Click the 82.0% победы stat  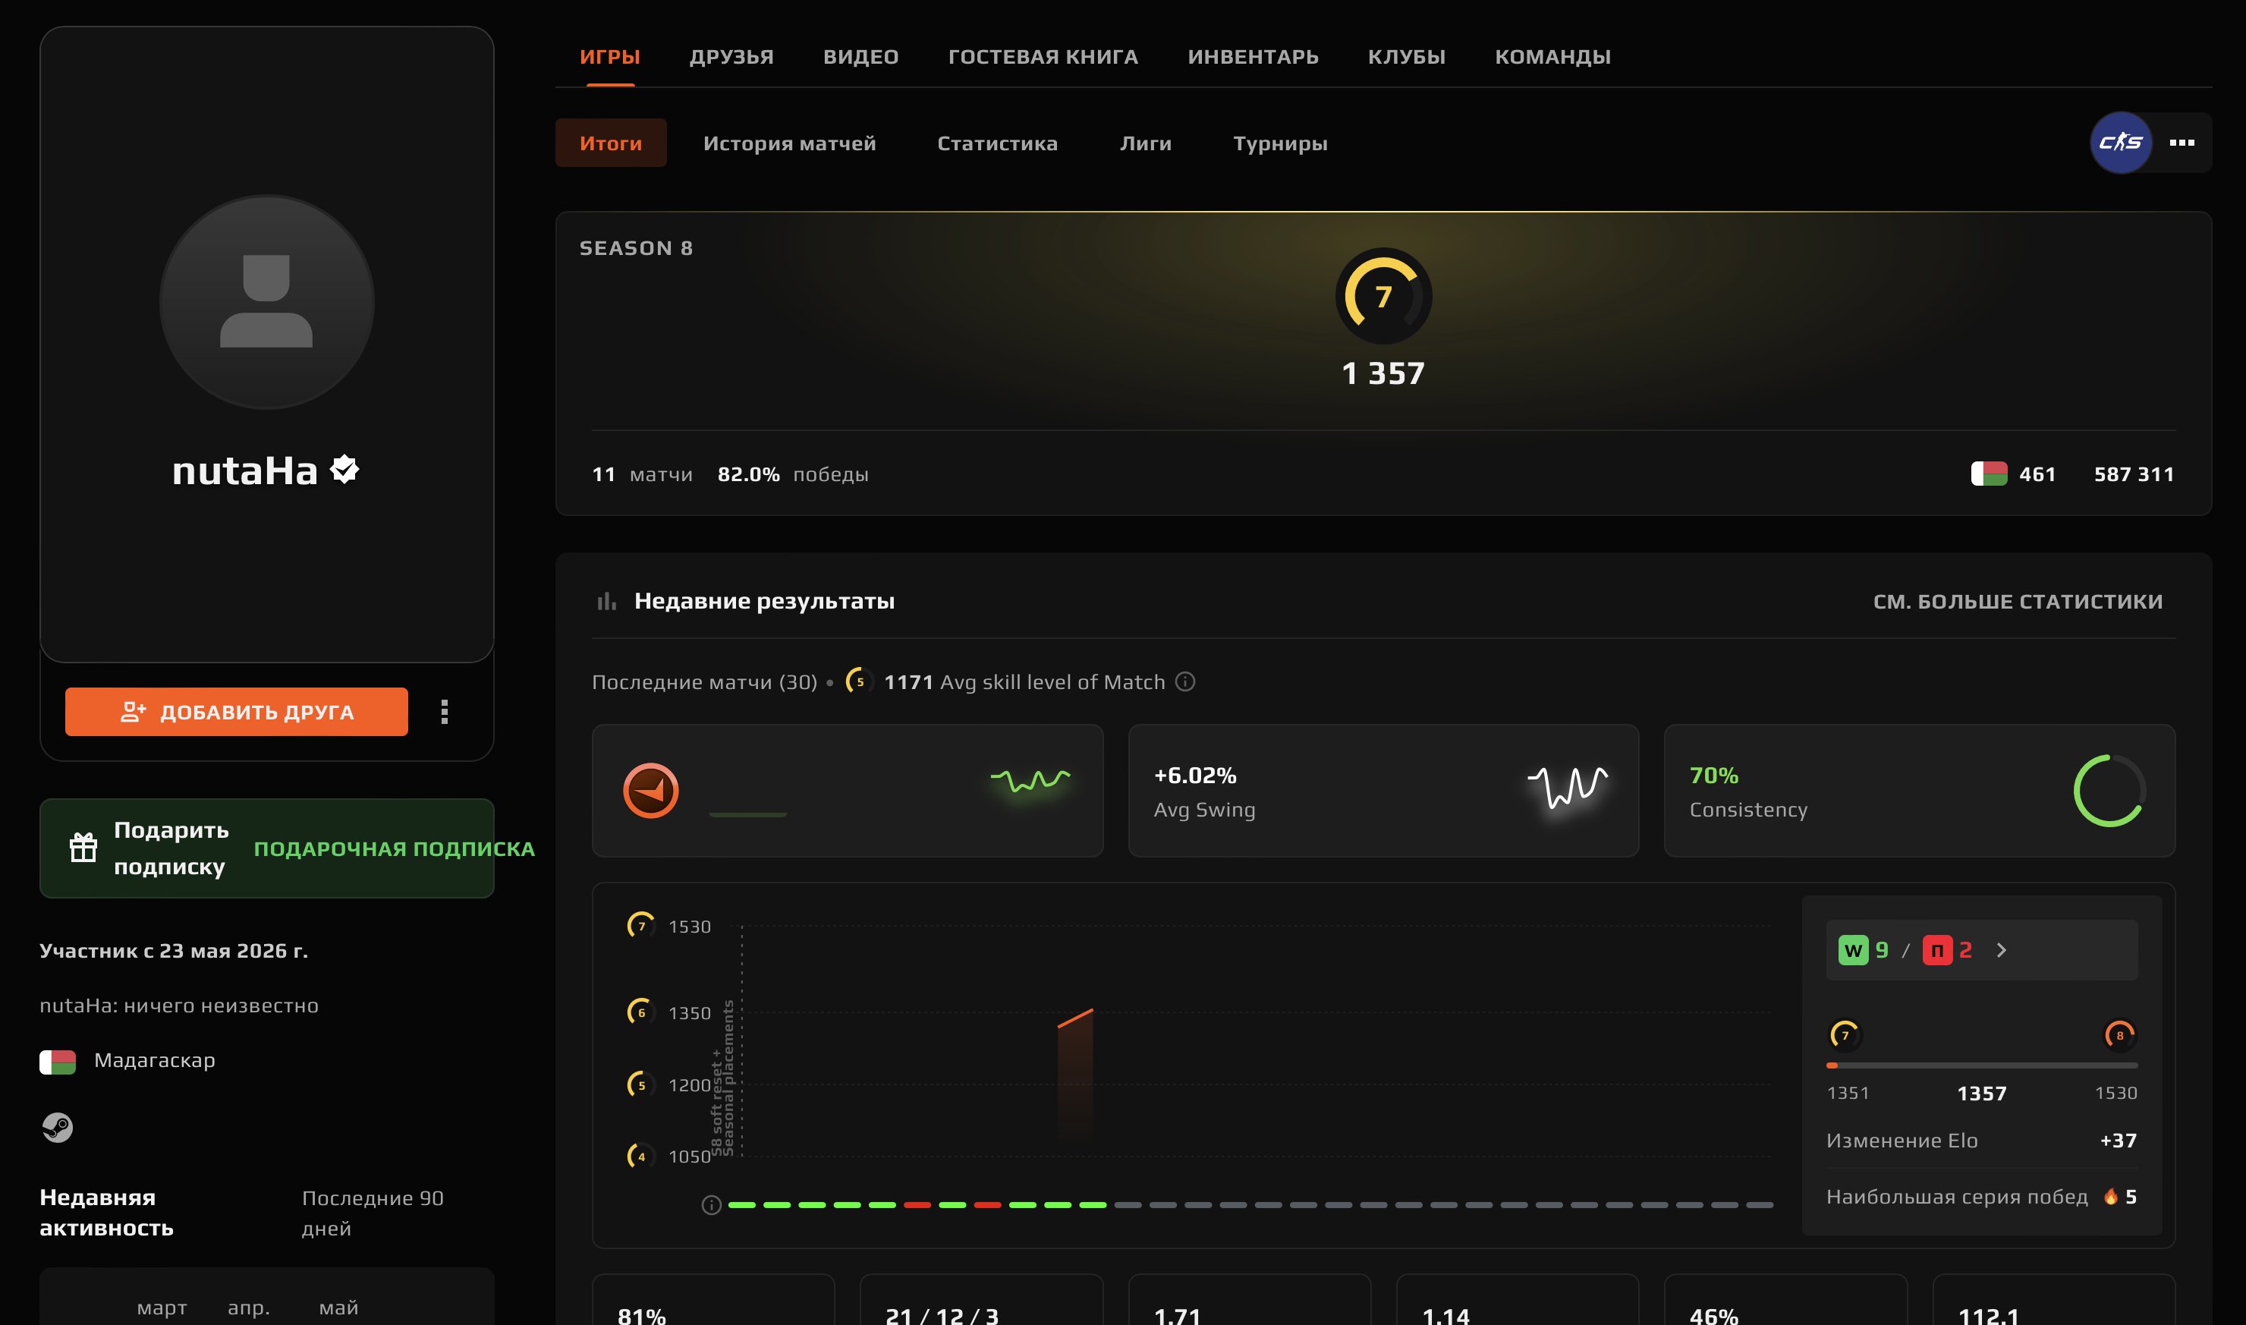pos(793,474)
